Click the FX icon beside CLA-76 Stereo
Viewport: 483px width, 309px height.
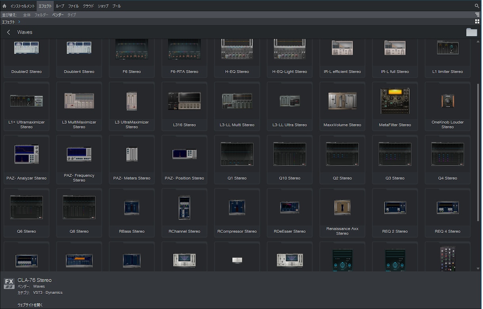[x=9, y=283]
